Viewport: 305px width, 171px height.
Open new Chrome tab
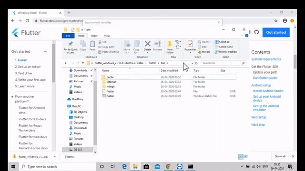tap(69, 13)
